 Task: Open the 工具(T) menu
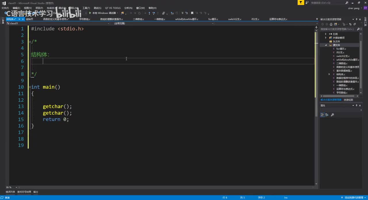pos(86,8)
